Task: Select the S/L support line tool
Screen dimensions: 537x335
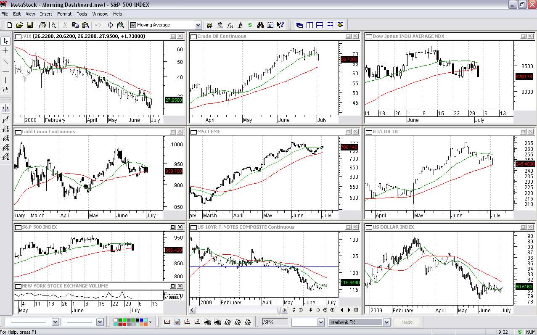Action: 5,90
